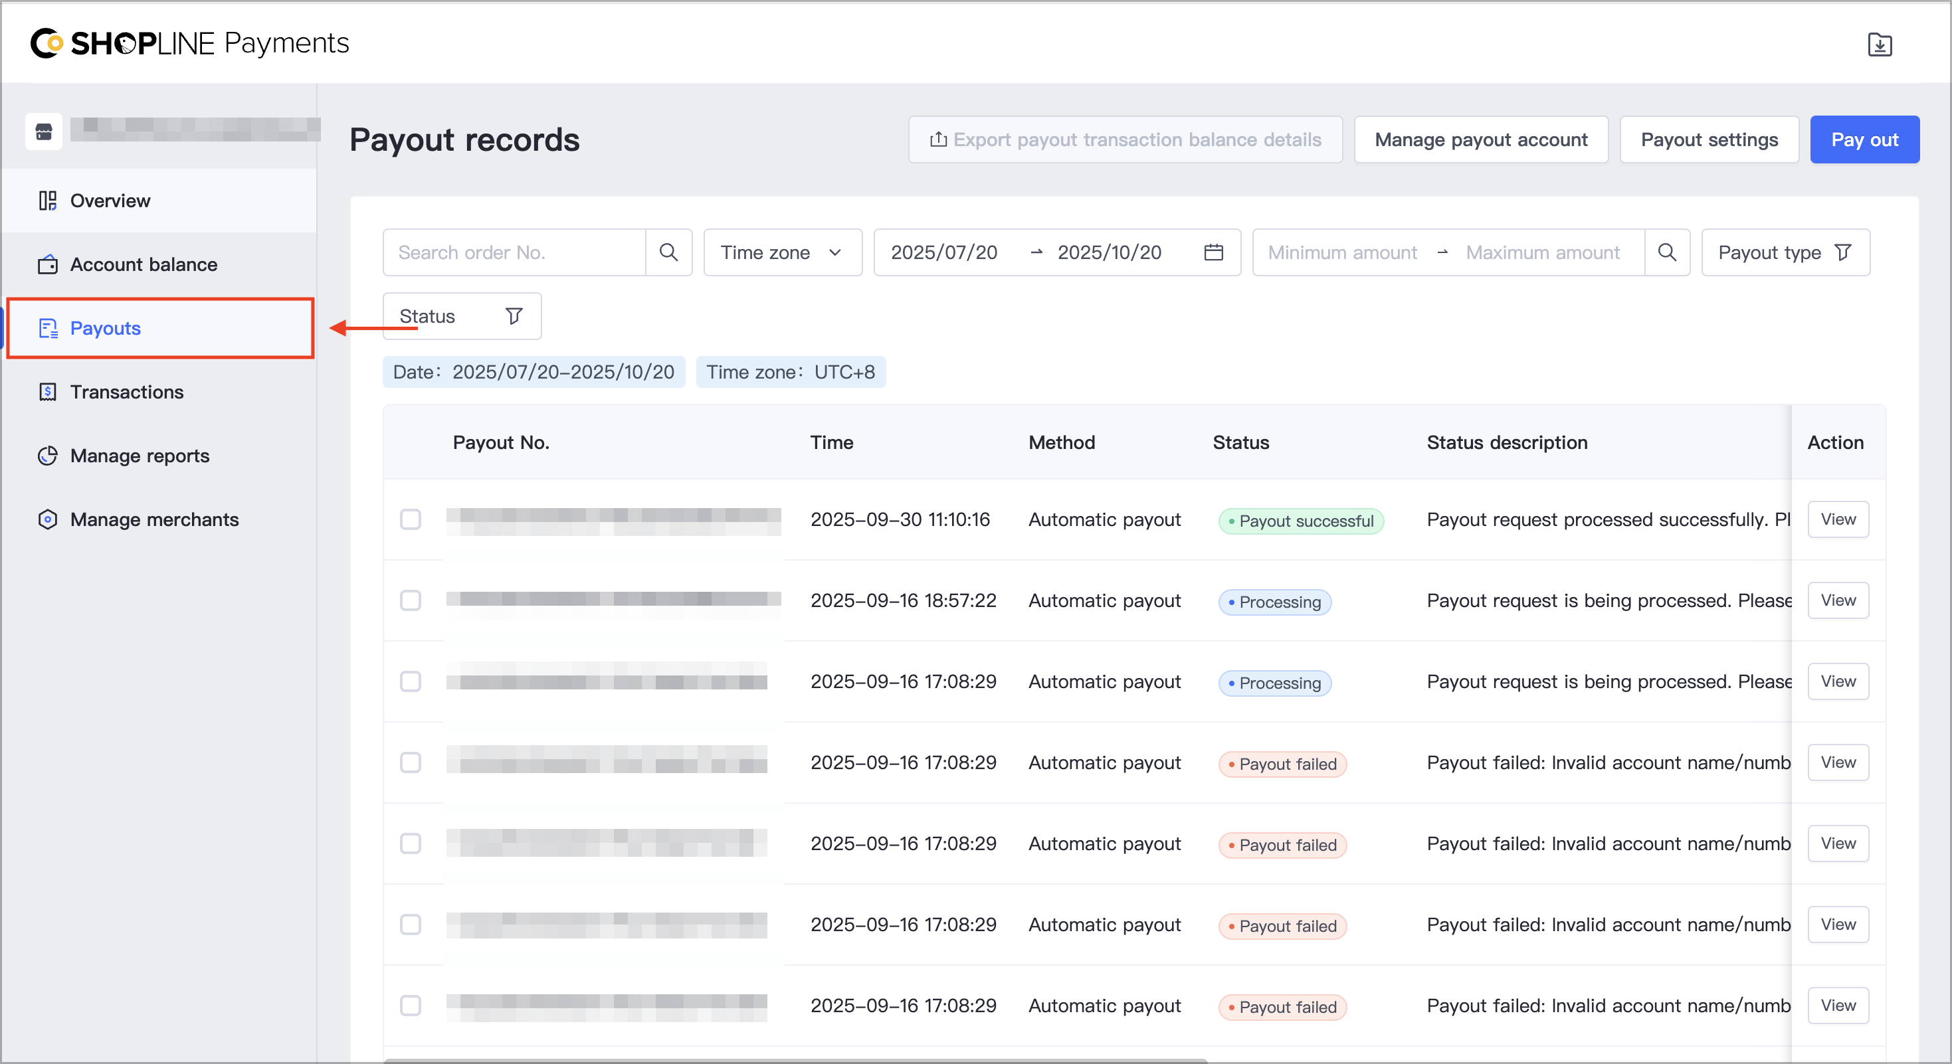Click the Account balance wallet icon
Viewport: 1952px width, 1064px height.
tap(48, 264)
